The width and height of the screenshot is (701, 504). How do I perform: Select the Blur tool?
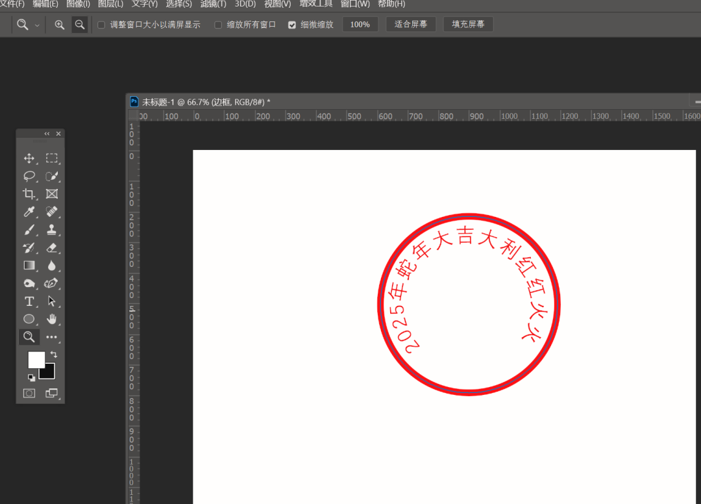tap(52, 266)
